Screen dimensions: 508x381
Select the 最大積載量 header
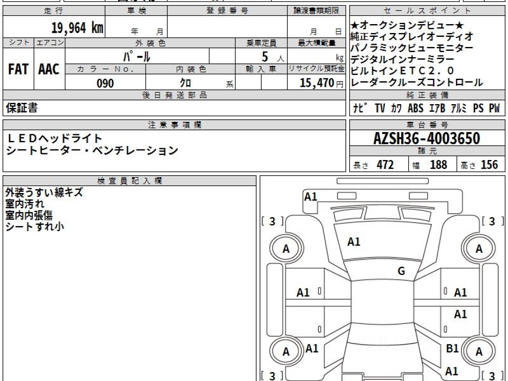click(317, 43)
